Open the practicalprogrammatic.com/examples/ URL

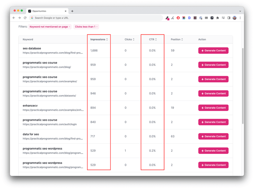[x=50, y=81]
